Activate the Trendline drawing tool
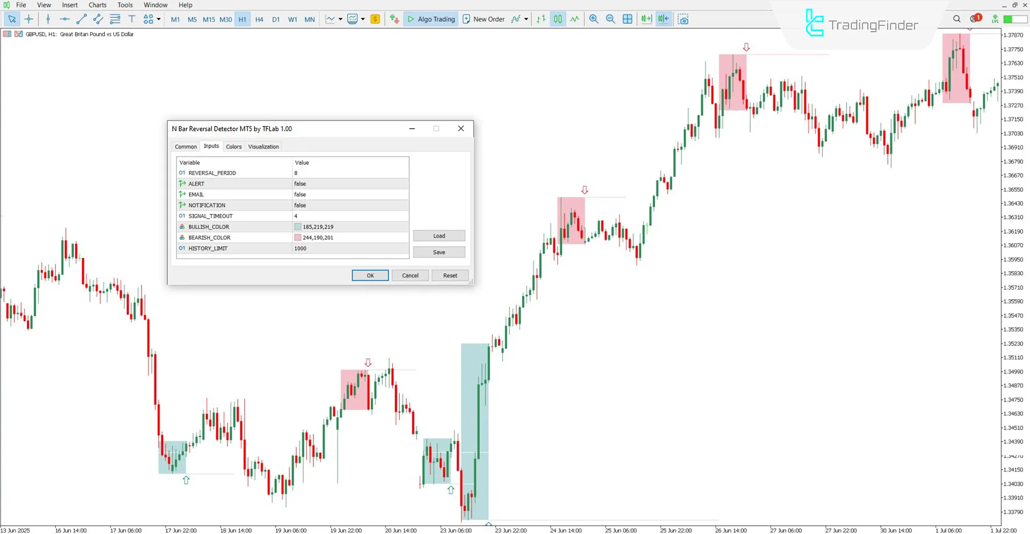The image size is (1030, 534). [x=82, y=19]
